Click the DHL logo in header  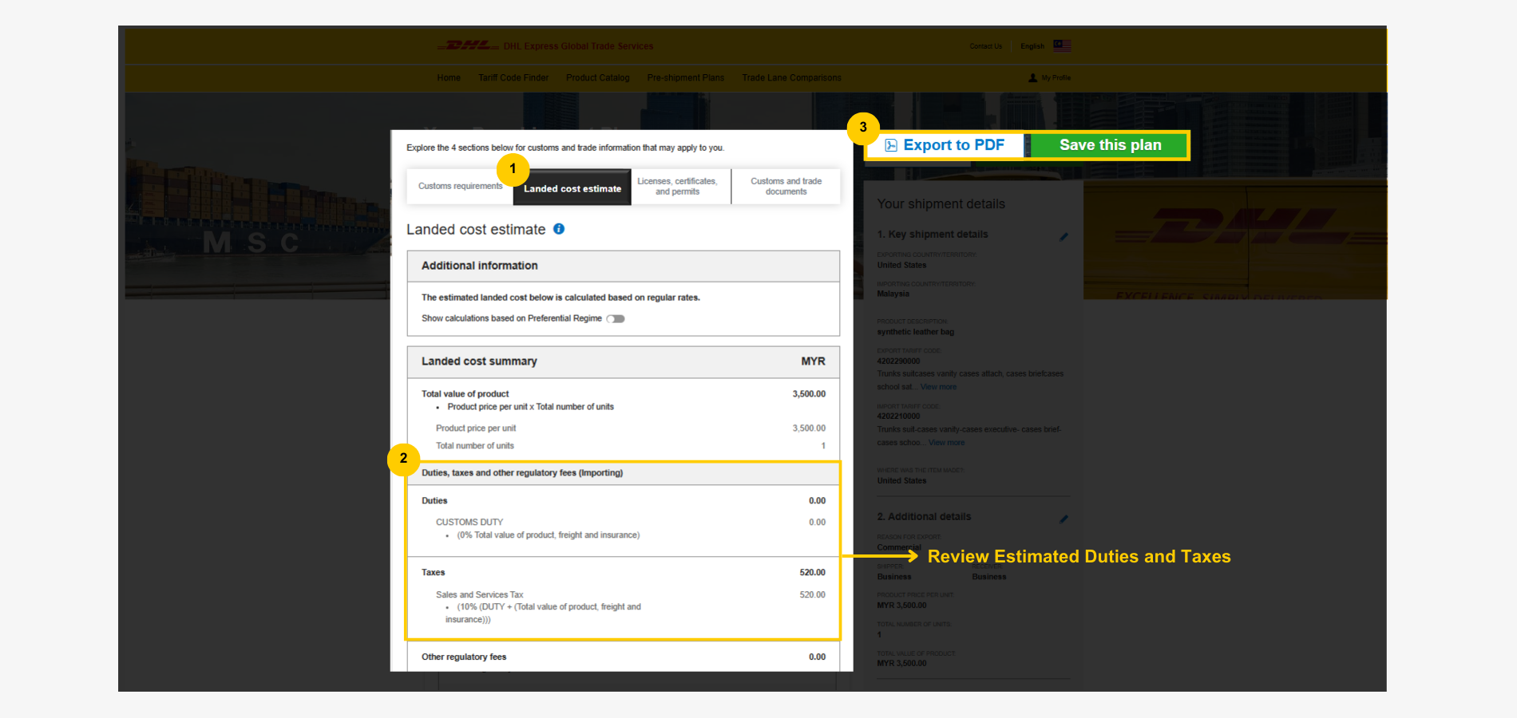[468, 46]
